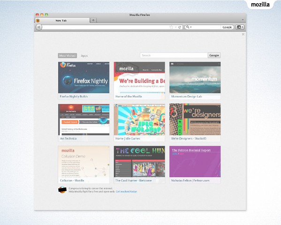Click the mozilla logo tab at top right

(x=260, y=5)
